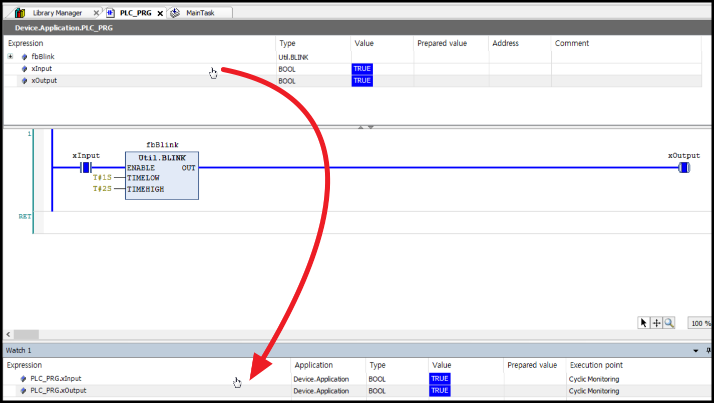The image size is (714, 403).
Task: Select the Util.BLINK function block
Action: click(x=162, y=175)
